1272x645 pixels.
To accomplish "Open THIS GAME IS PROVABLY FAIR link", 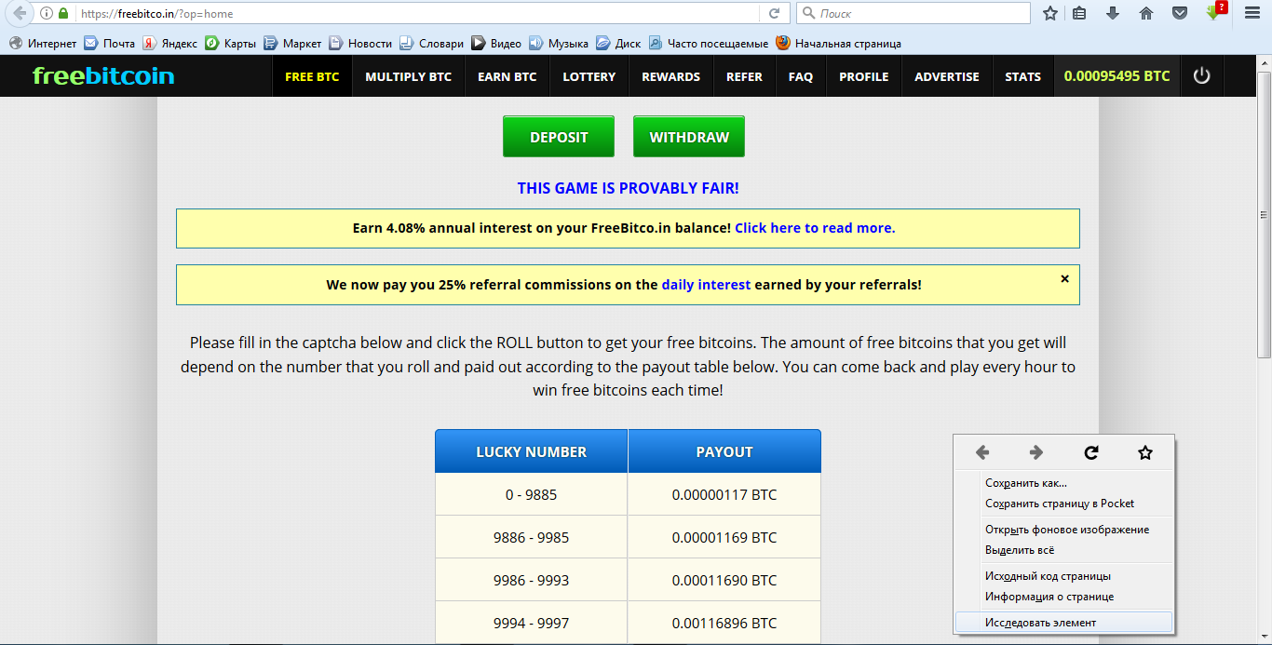I will pyautogui.click(x=628, y=188).
